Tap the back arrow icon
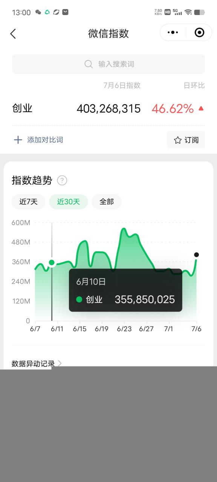217x482 pixels. [x=13, y=34]
